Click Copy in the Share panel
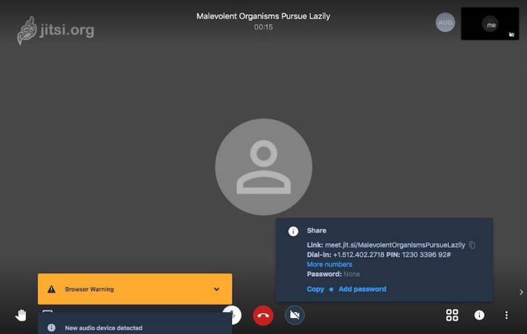 point(316,289)
